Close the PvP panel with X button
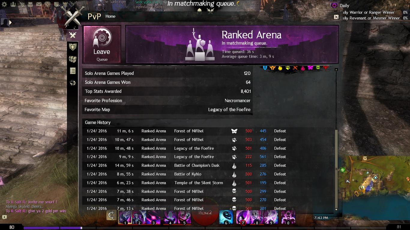This screenshot has width=410, height=230. 336,17
